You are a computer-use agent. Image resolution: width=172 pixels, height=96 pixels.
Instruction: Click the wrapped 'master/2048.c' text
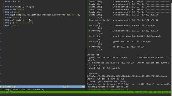13,18
